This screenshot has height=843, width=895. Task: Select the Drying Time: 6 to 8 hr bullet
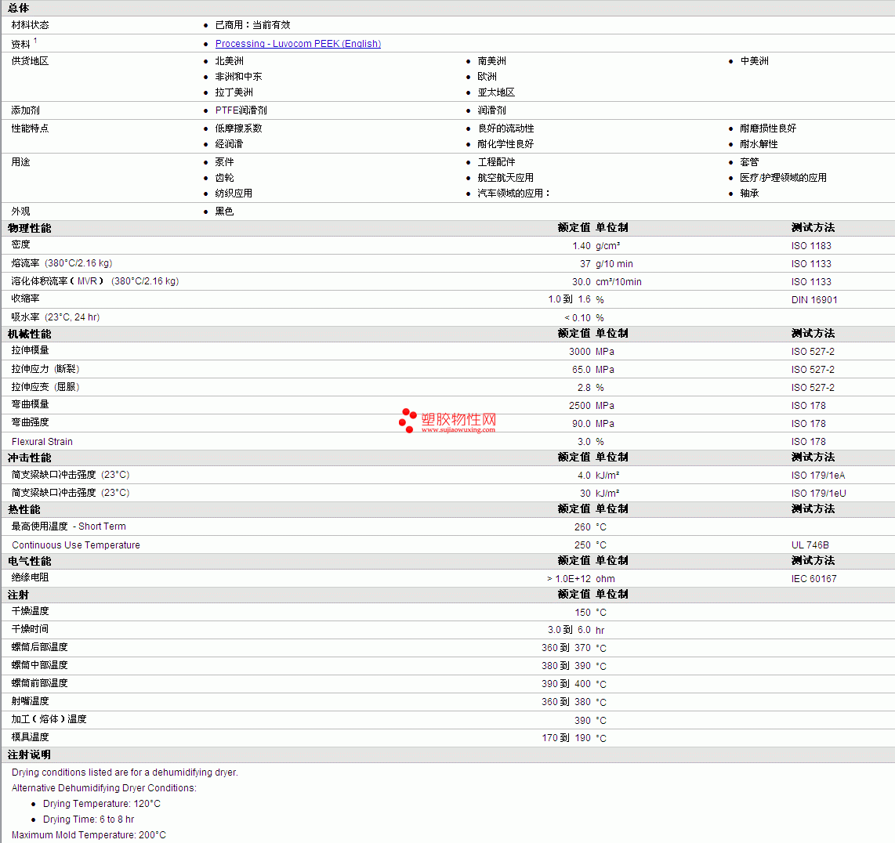point(89,819)
